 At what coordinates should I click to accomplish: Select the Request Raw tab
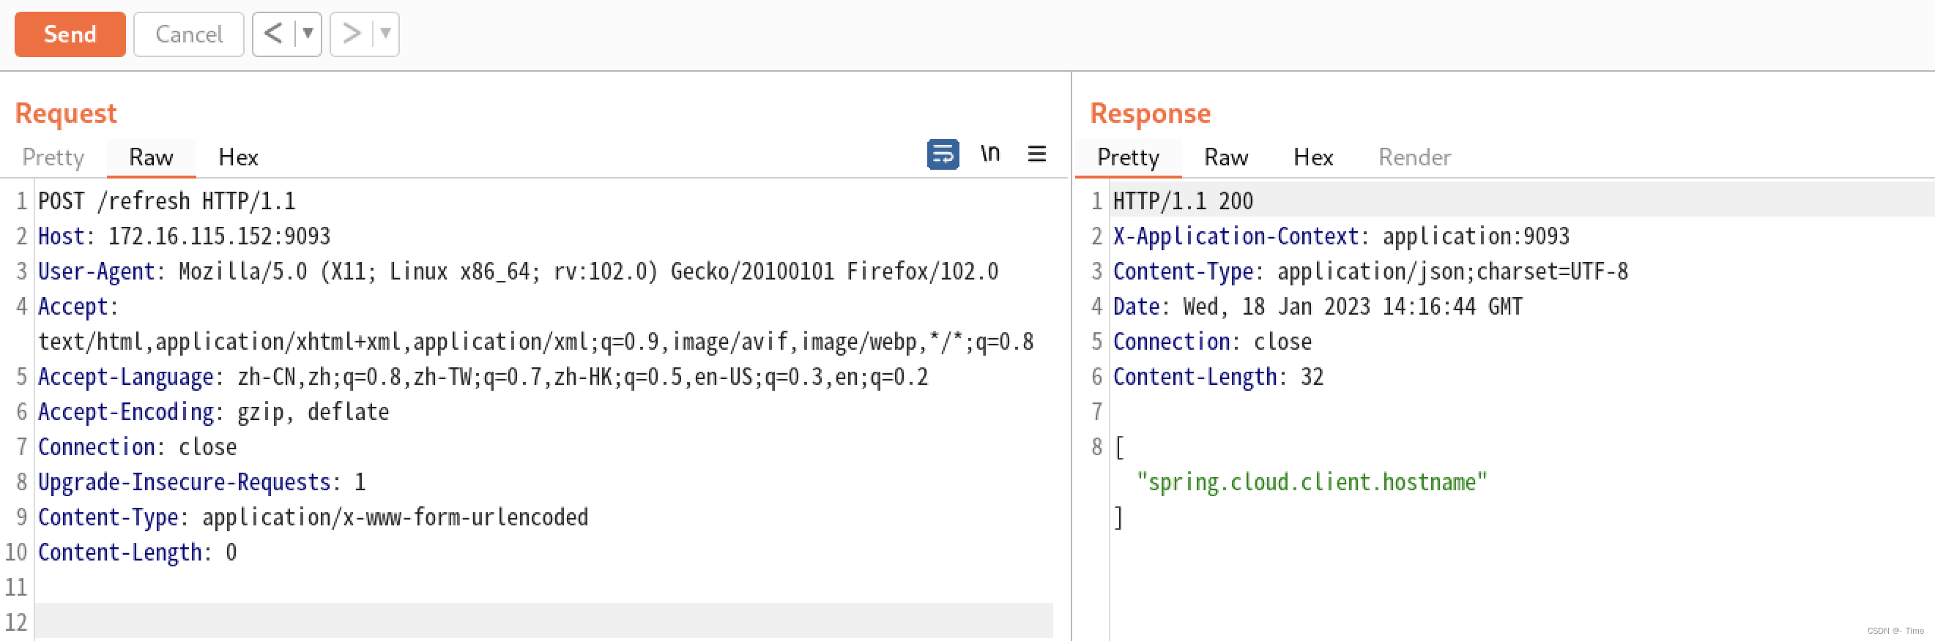[151, 157]
